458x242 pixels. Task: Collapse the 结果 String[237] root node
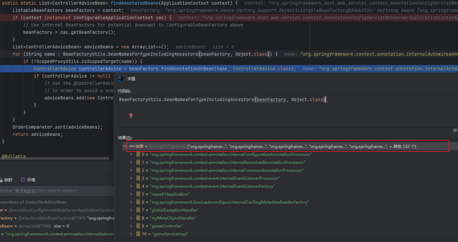click(x=125, y=146)
